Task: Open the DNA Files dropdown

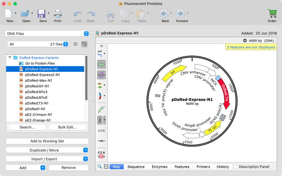Action: click(47, 34)
